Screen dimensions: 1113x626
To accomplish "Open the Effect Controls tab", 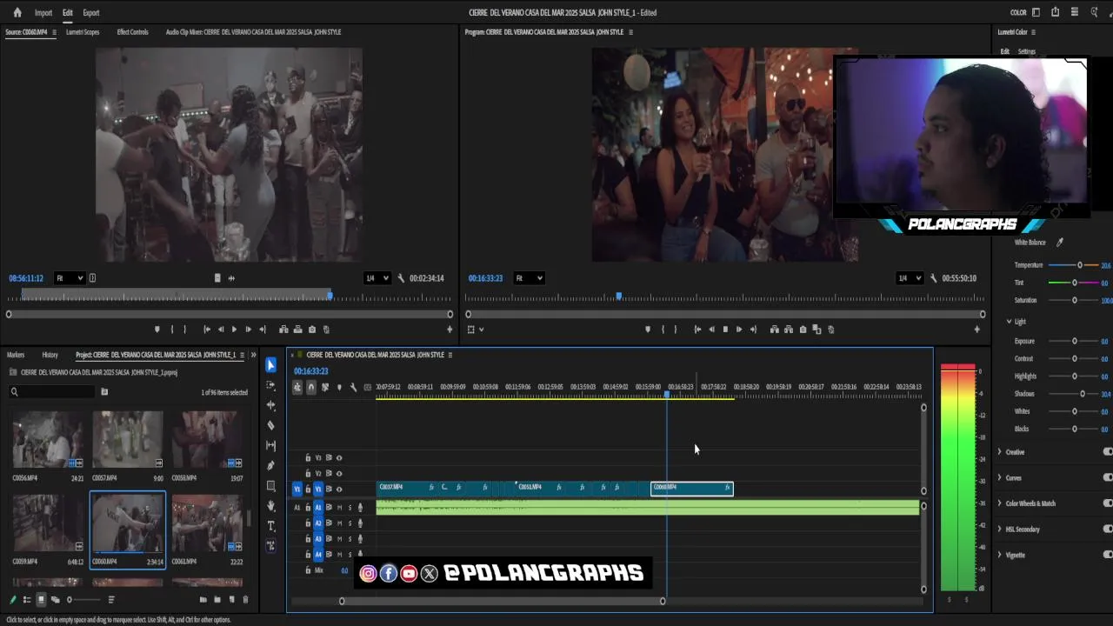I will pos(133,32).
